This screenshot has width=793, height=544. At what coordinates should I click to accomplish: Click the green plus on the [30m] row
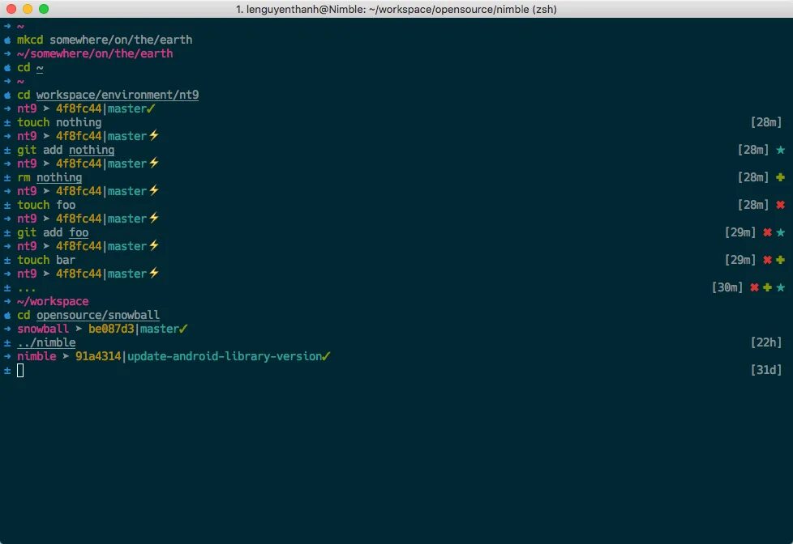(x=767, y=287)
